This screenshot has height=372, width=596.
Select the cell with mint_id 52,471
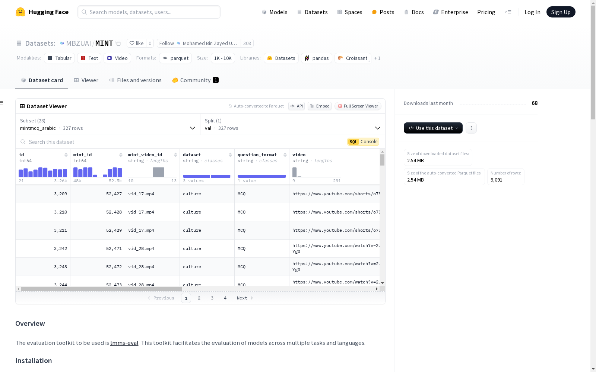coord(98,248)
